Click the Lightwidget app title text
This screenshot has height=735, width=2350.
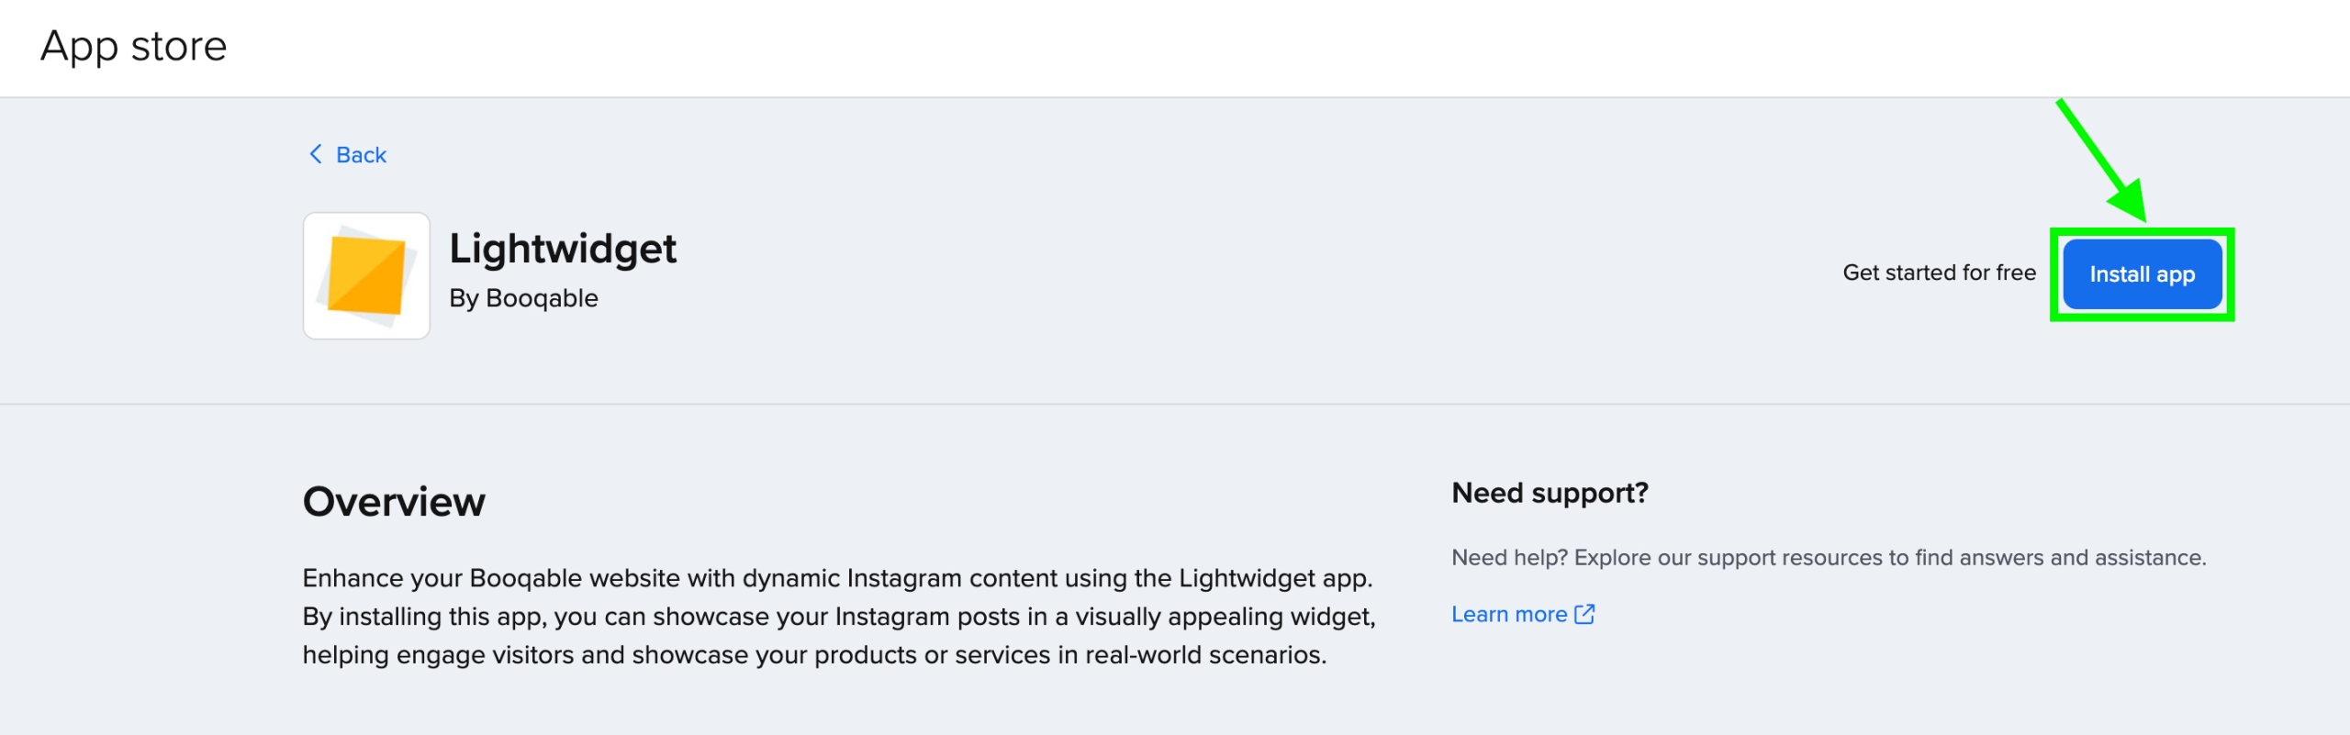(x=565, y=248)
